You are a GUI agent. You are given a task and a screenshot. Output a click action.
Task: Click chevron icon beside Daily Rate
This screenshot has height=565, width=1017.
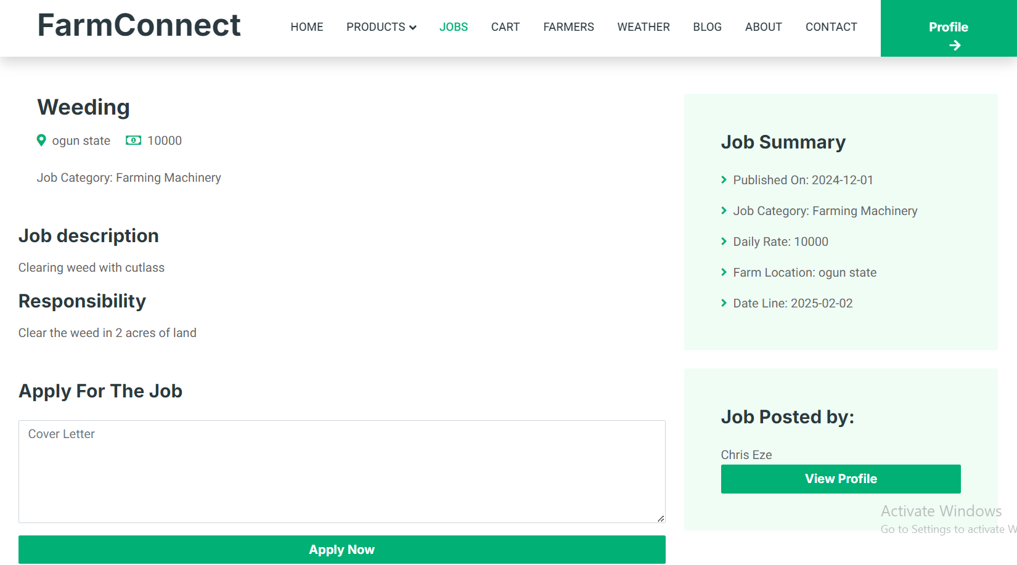point(724,242)
